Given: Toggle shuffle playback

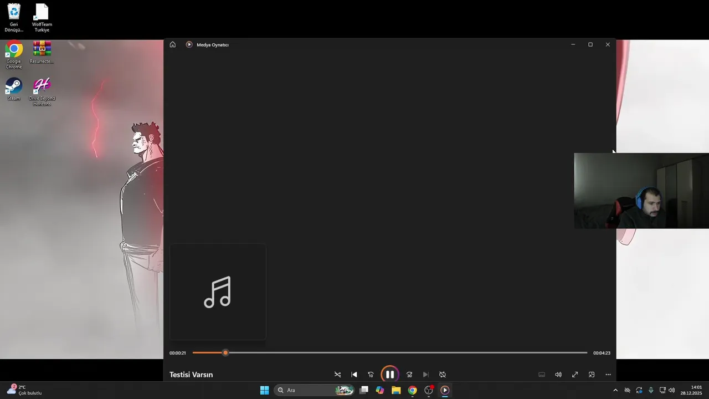Looking at the screenshot, I should pyautogui.click(x=337, y=375).
